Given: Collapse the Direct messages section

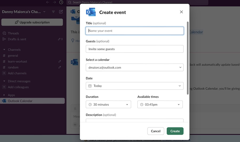Looking at the screenshot, I should [x=4, y=81].
